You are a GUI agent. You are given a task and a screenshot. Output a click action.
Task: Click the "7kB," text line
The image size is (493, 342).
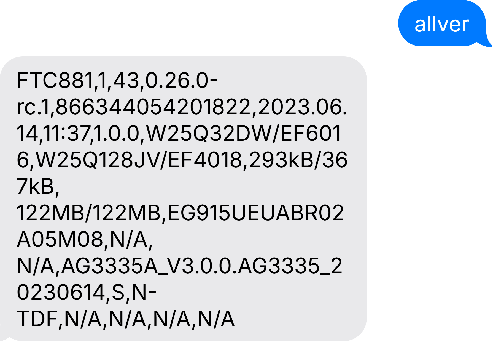pos(38,187)
